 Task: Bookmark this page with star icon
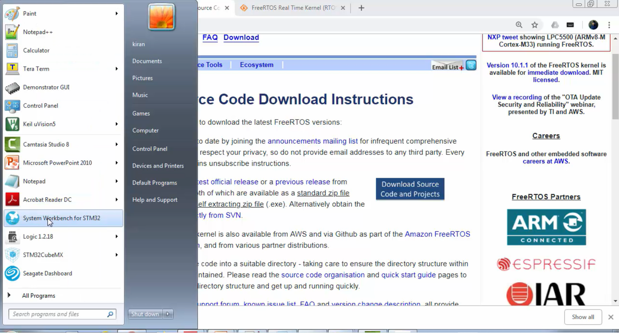tap(535, 25)
